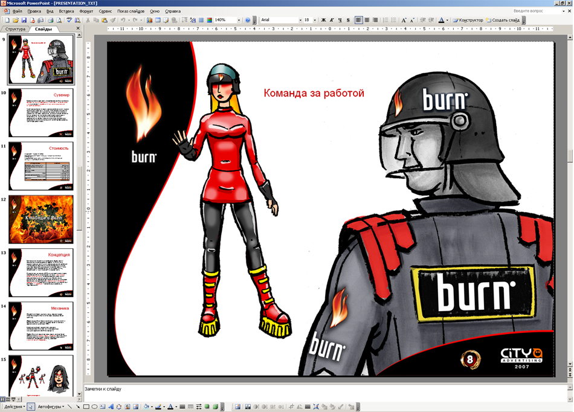Screen dimensions: 574x412
Task: Open the Файл menu
Action: [17, 11]
